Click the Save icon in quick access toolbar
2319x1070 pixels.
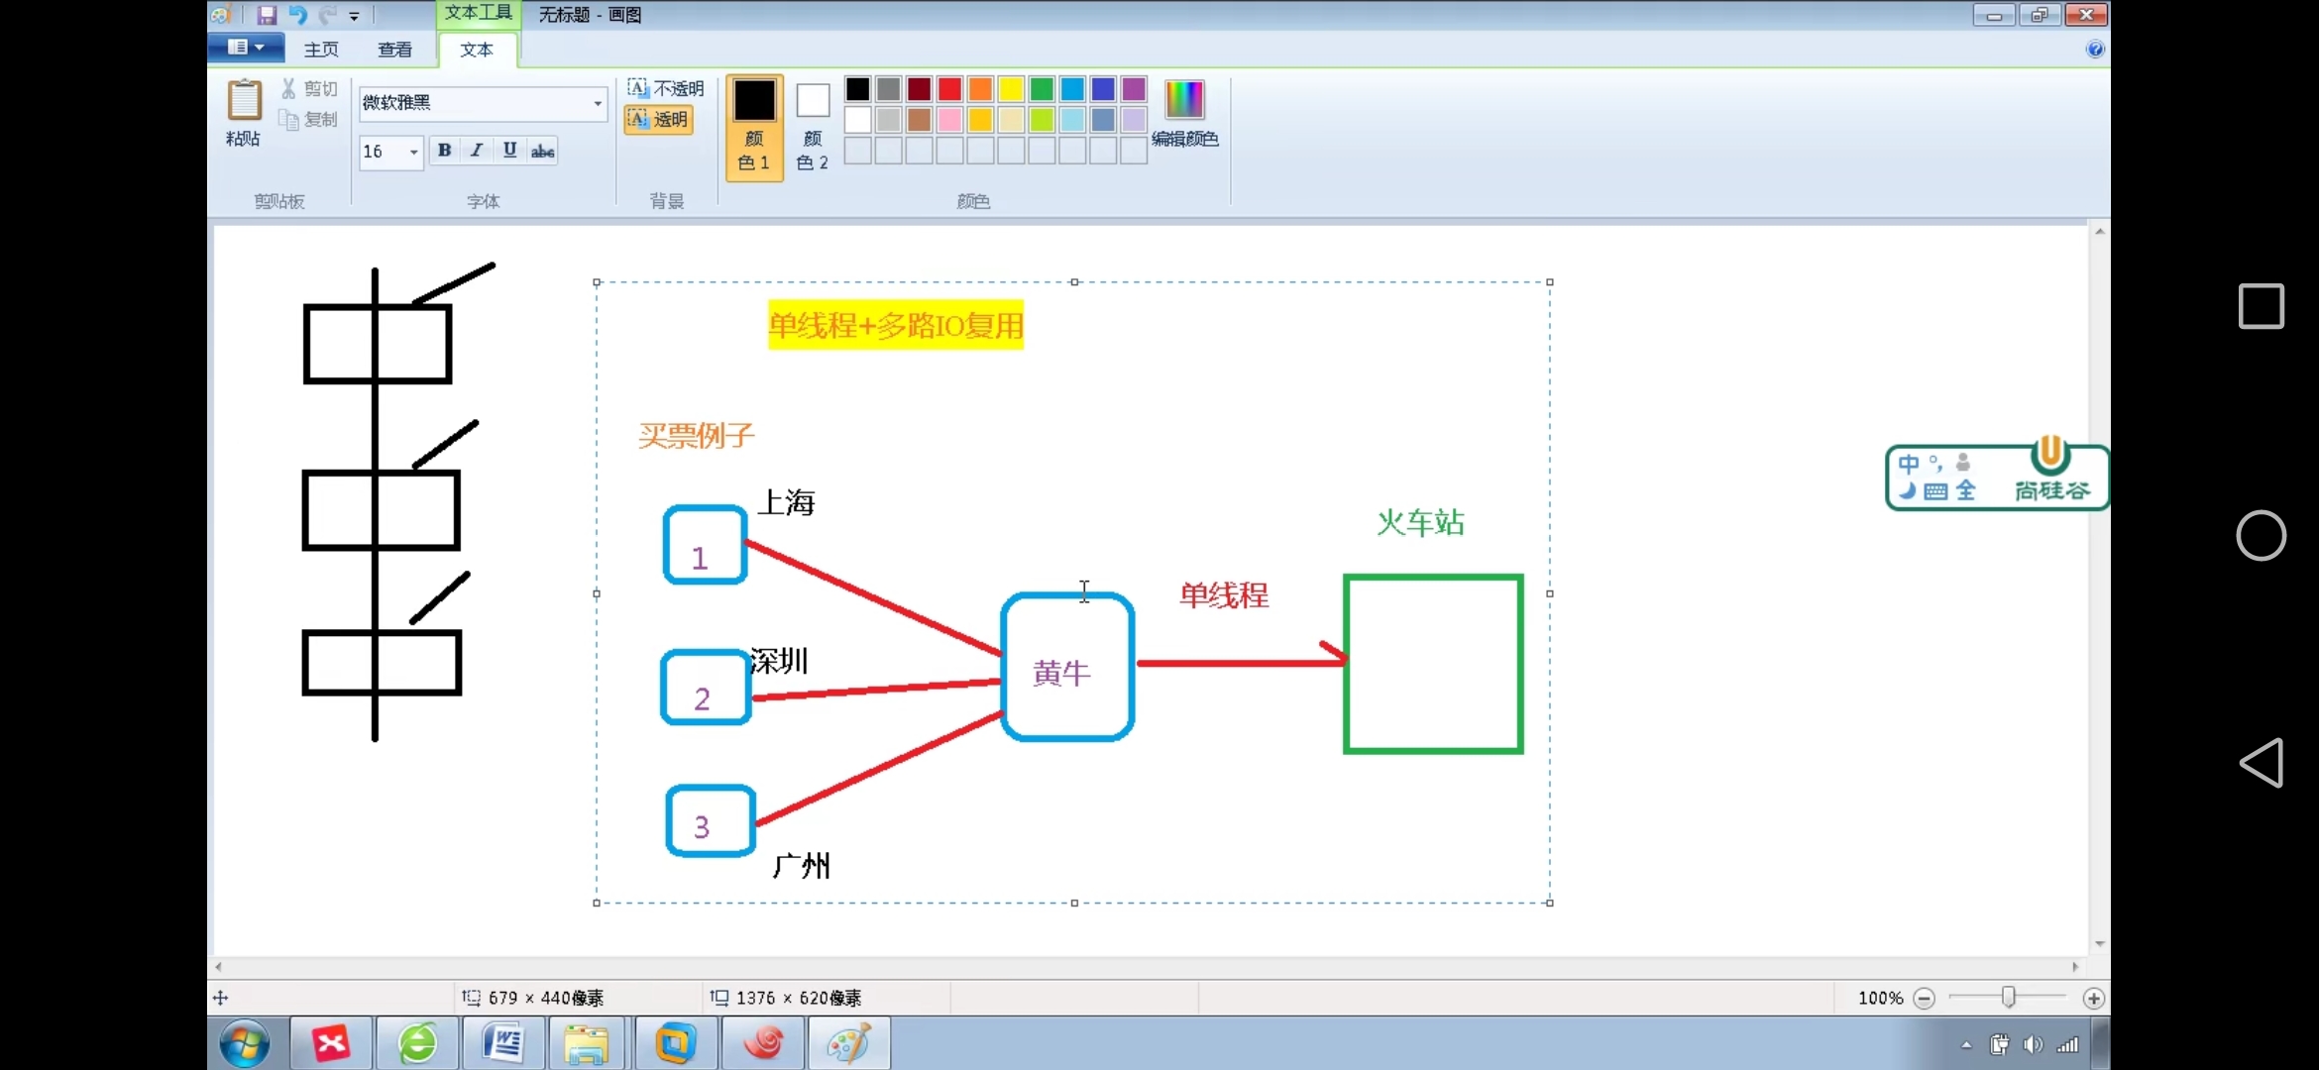coord(267,15)
